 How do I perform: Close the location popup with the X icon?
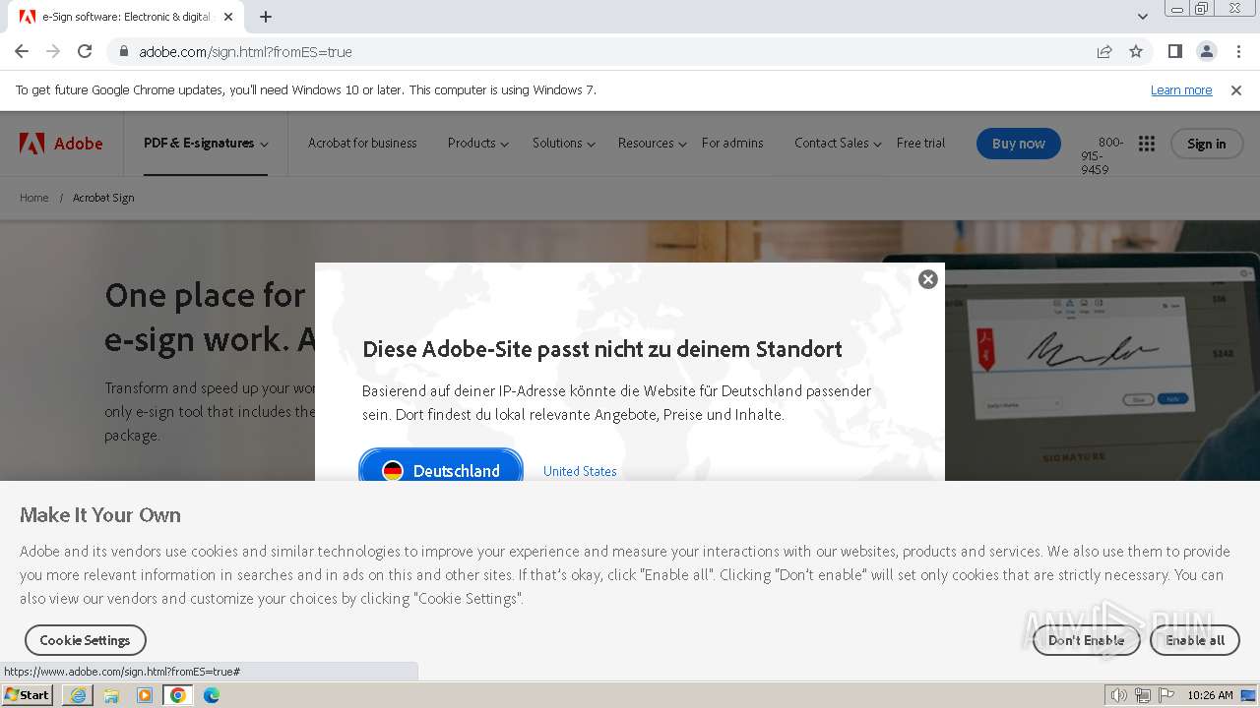tap(927, 279)
